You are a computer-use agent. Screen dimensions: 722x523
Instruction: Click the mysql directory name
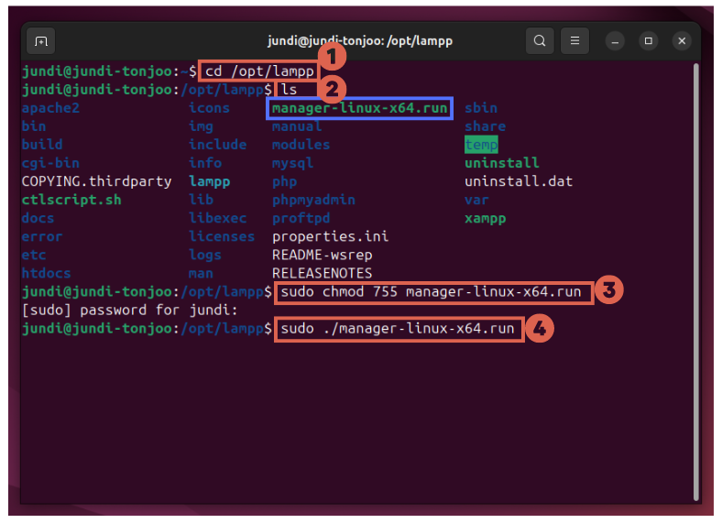tap(293, 163)
